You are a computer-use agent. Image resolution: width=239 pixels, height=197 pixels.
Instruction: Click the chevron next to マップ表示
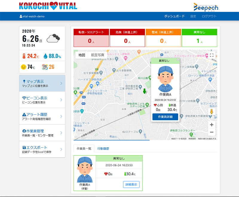(x=61, y=83)
